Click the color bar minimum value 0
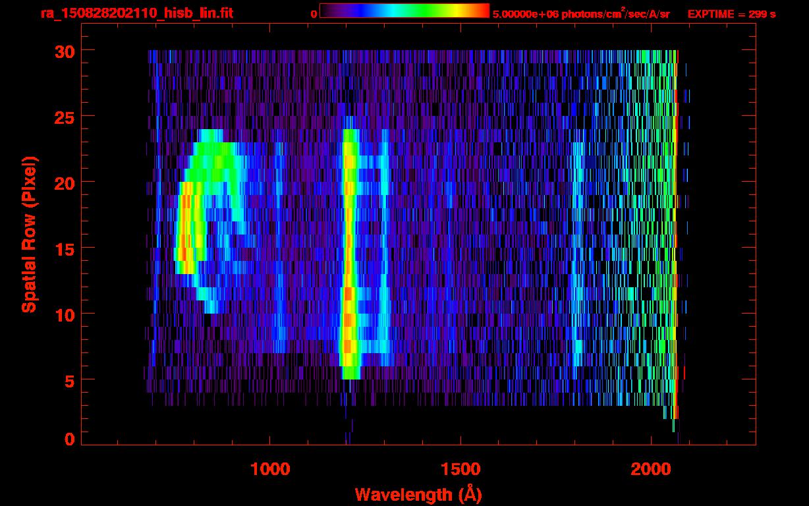The width and height of the screenshot is (809, 506). pos(314,14)
